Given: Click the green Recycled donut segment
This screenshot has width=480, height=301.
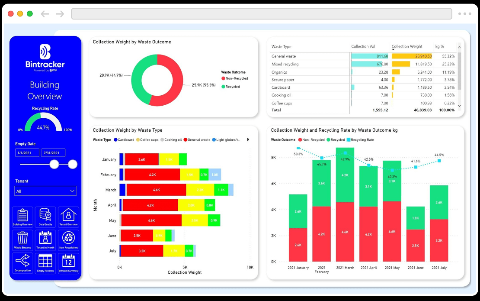Looking at the screenshot, I should pos(137,80).
